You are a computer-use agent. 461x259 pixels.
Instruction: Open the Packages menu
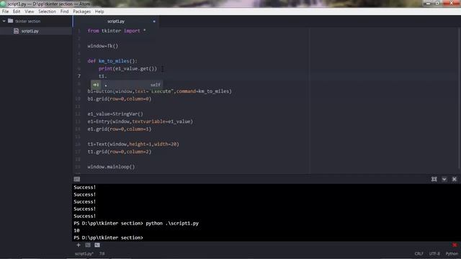click(x=81, y=12)
